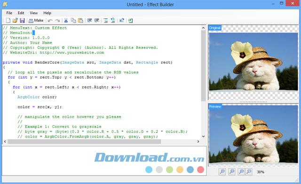This screenshot has height=184, width=301.
Task: Click the code editor scroll up arrow
Action: coord(203,28)
